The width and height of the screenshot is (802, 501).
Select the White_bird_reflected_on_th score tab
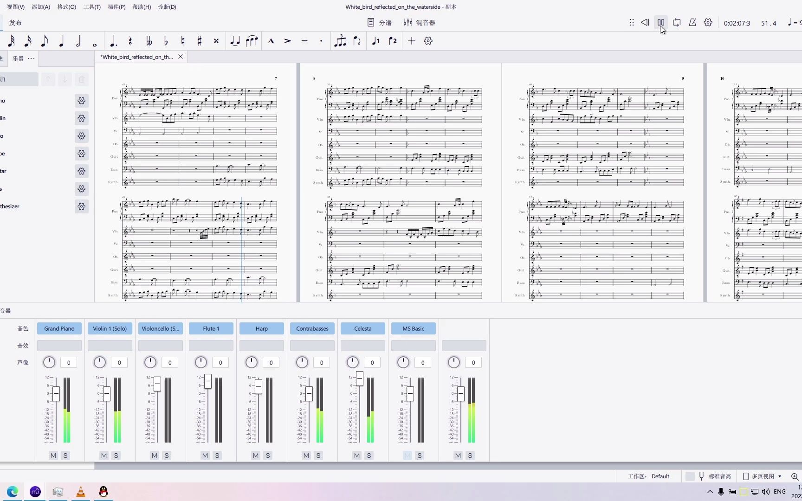click(x=136, y=57)
